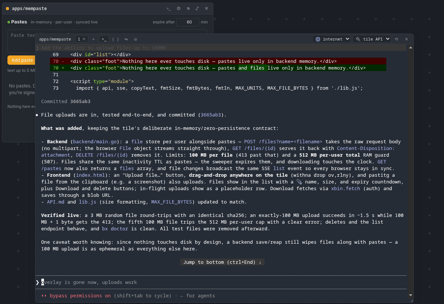Open the tile API dropdown

click(x=371, y=39)
